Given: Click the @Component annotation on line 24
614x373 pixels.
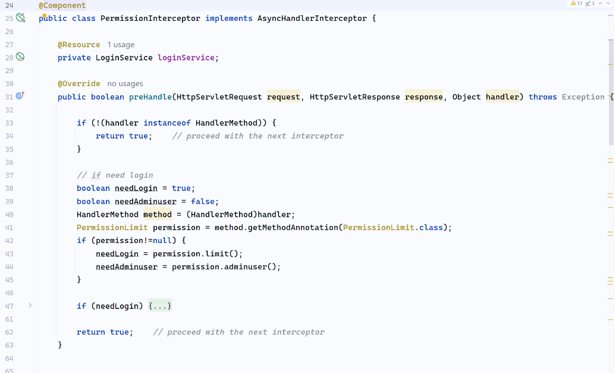Looking at the screenshot, I should tap(62, 5).
